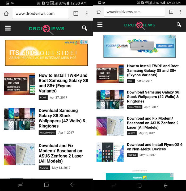Image resolution: width=186 pixels, height=191 pixels.
Task: Open left ASUS Zenfone thumbnail
Action: tap(19, 154)
